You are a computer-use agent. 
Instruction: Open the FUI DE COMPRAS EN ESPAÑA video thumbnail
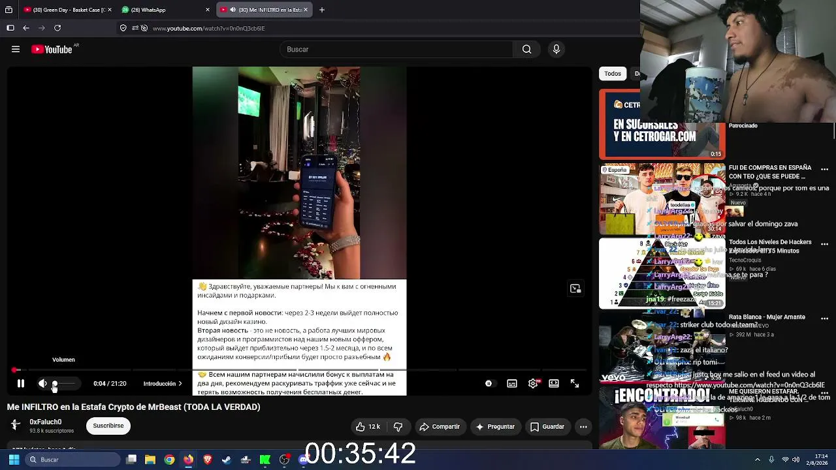662,198
